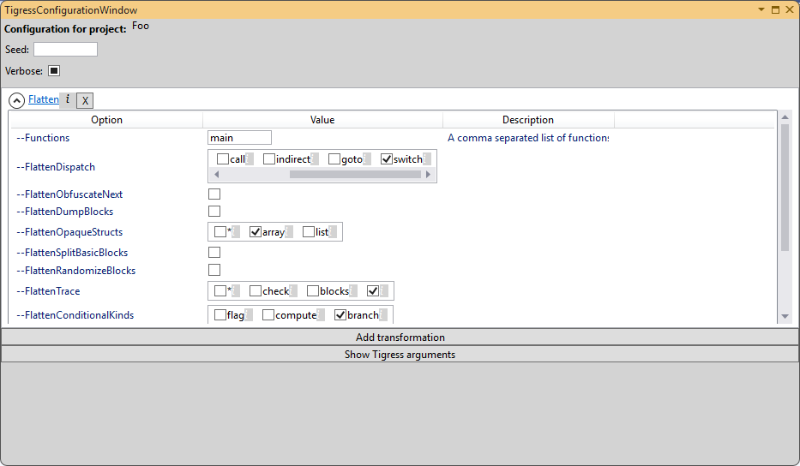
Task: Click the Option column header
Action: point(107,120)
